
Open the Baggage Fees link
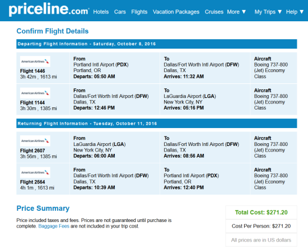click(x=54, y=226)
